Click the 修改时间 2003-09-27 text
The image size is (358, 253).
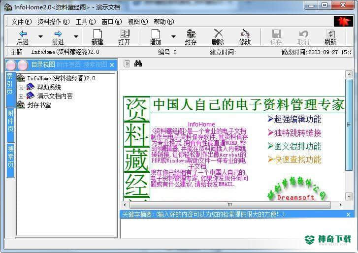316,52
